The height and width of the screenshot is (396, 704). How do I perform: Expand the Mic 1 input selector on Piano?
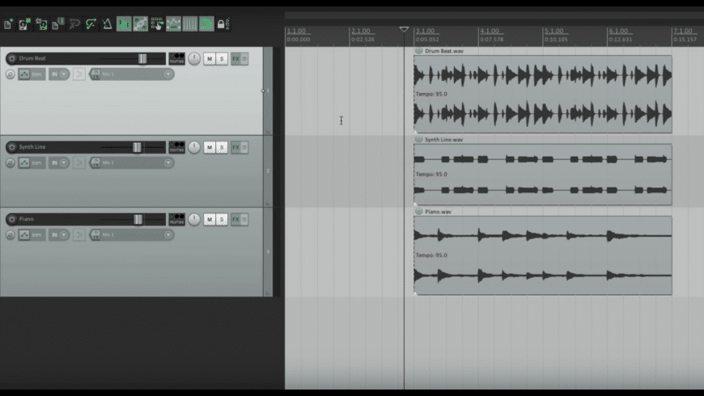pos(132,235)
